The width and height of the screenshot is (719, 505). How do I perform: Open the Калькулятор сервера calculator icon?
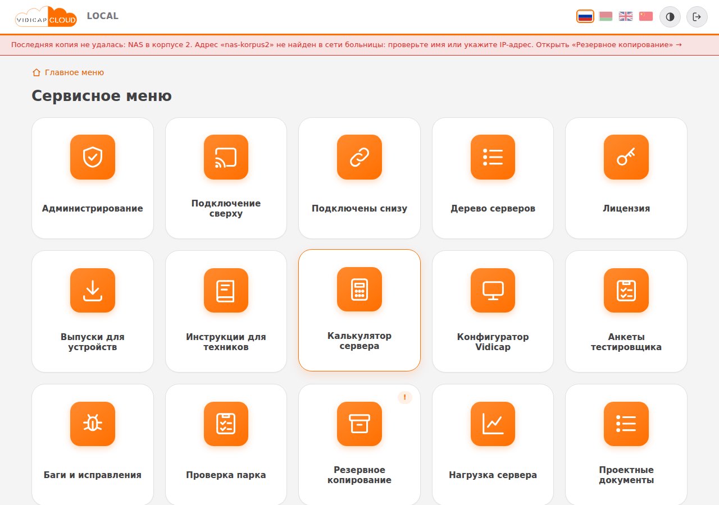[x=359, y=289]
